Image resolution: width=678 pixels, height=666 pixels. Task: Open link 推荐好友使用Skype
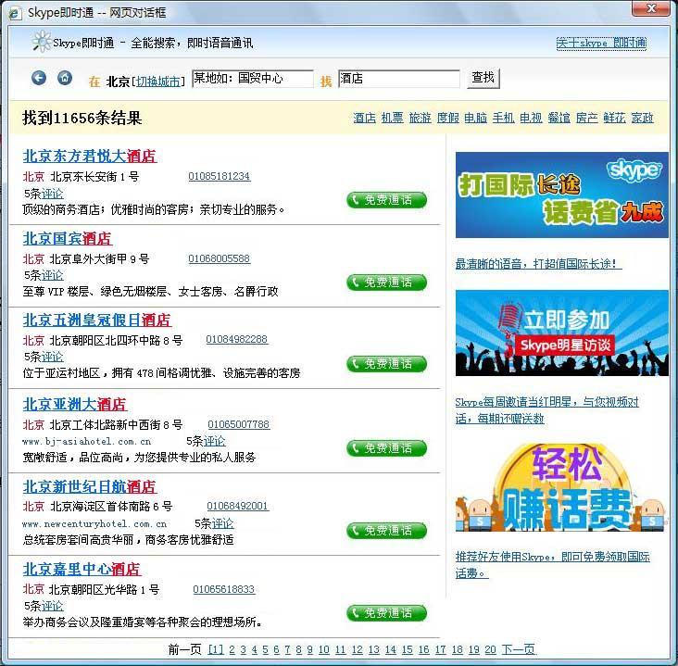[553, 565]
